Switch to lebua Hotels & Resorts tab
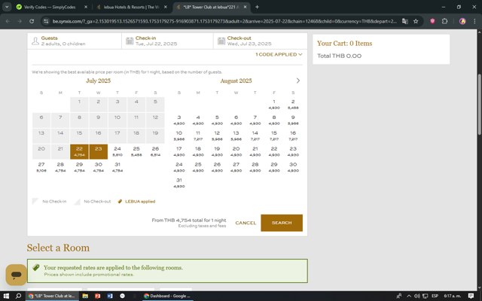 tap(130, 7)
